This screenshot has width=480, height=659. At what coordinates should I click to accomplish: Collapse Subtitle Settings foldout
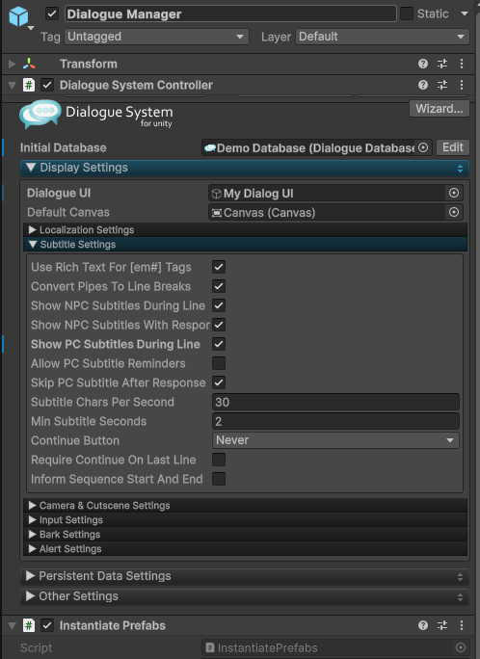33,244
